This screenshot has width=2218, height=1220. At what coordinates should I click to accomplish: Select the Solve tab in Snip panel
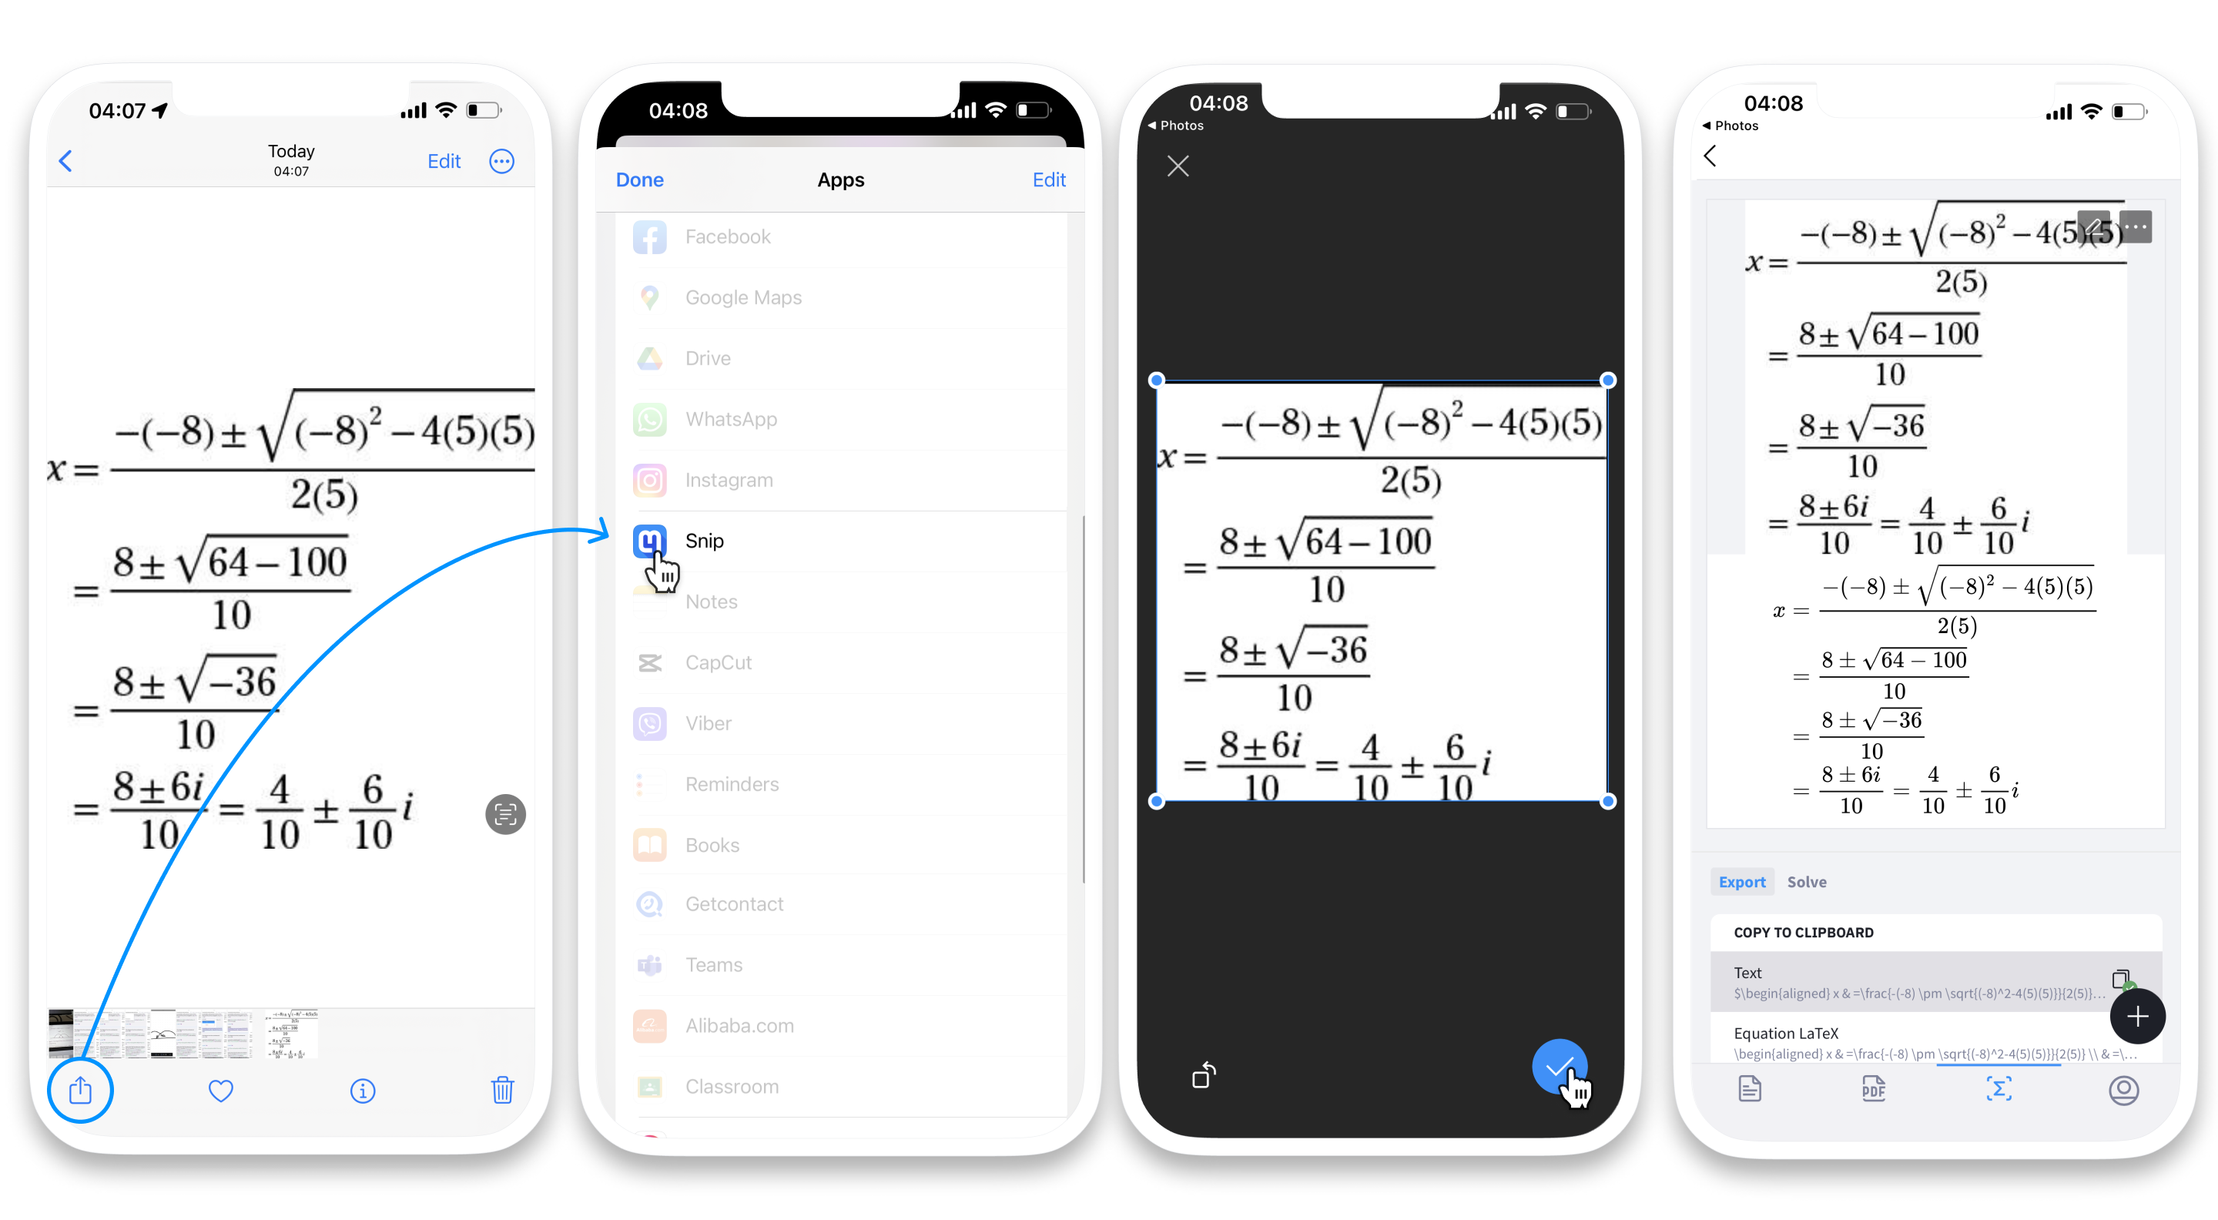coord(1808,880)
